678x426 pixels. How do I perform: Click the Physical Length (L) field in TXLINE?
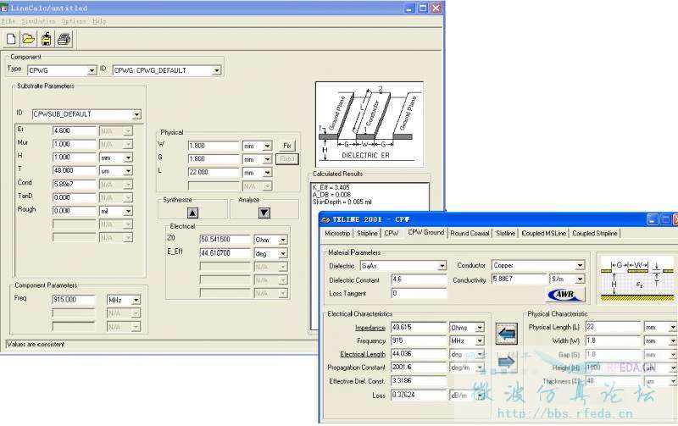tap(613, 327)
